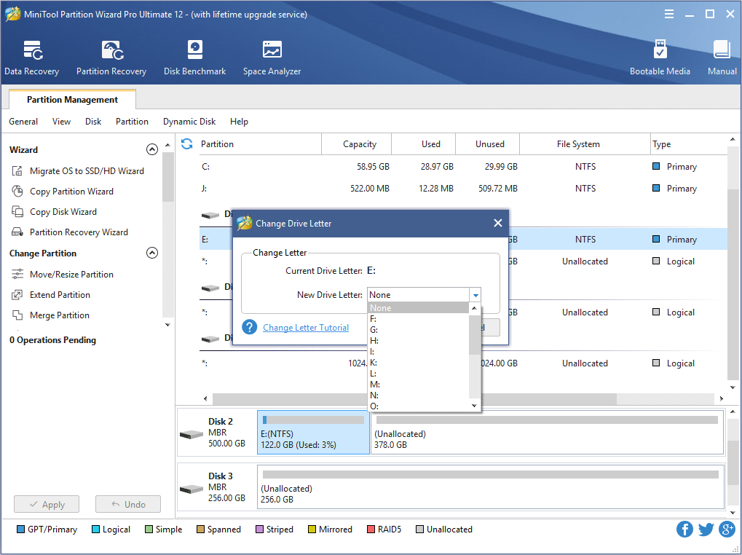742x555 pixels.
Task: Click Striped legend color swatch
Action: pyautogui.click(x=259, y=529)
